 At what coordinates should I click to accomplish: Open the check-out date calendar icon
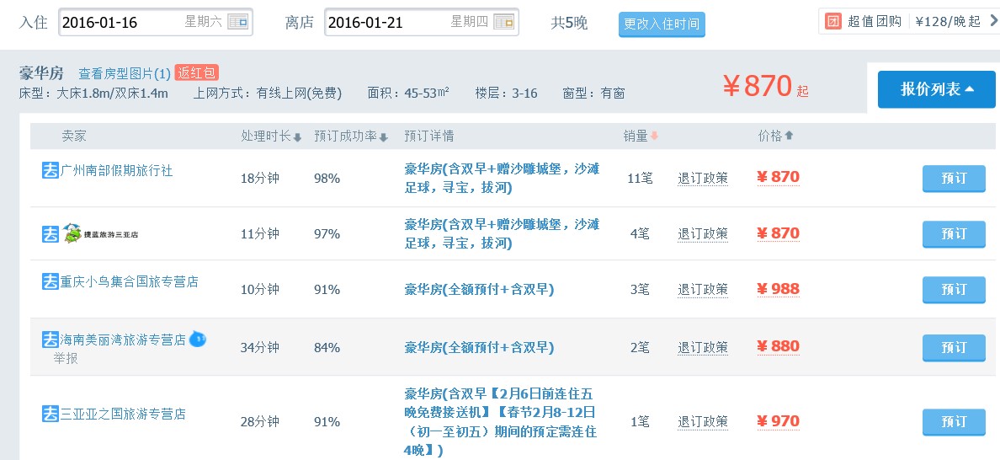pos(503,22)
